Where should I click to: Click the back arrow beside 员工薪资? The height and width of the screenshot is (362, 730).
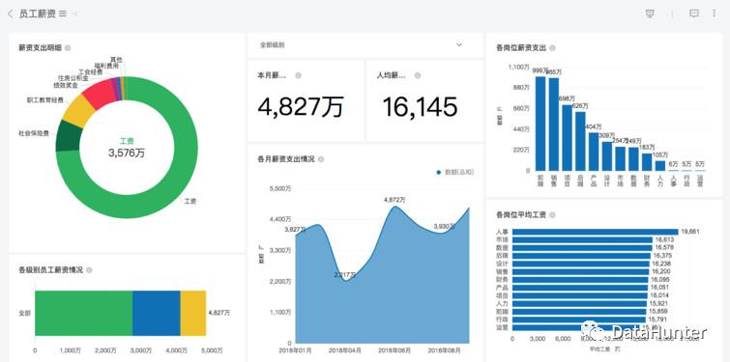point(11,14)
